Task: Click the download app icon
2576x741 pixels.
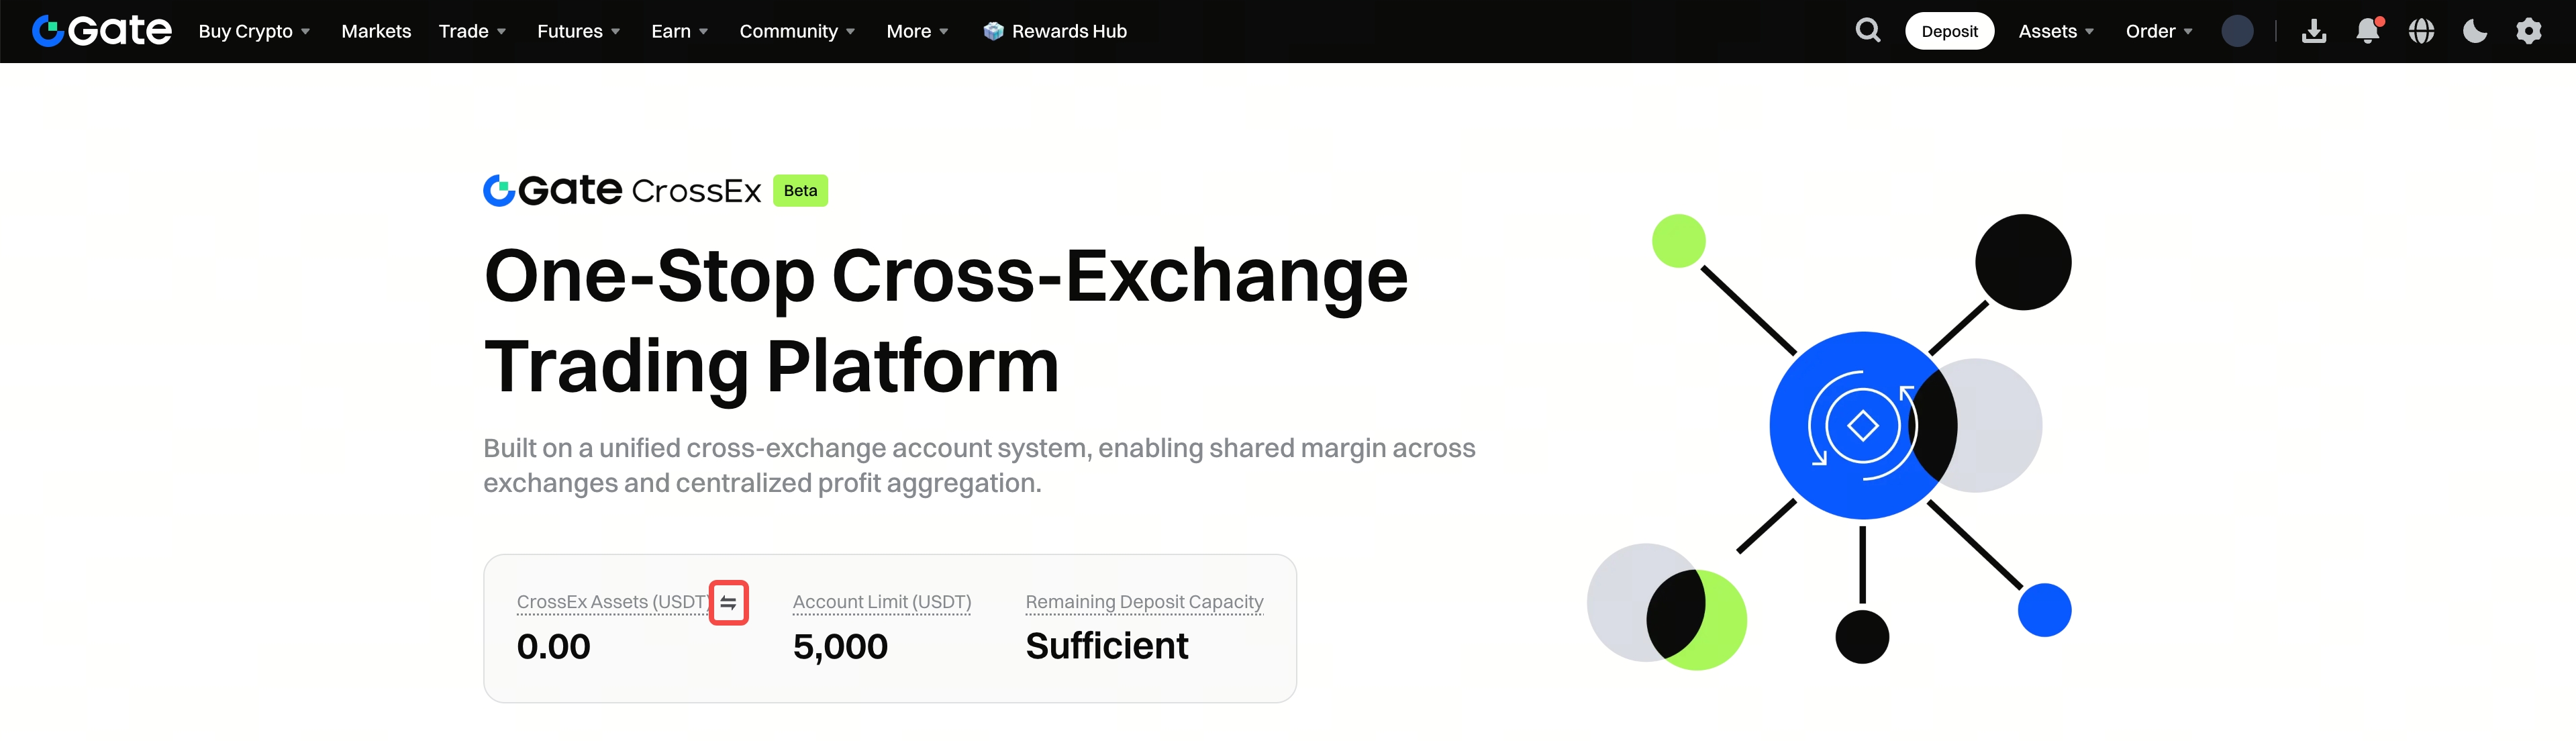Action: coord(2313,31)
